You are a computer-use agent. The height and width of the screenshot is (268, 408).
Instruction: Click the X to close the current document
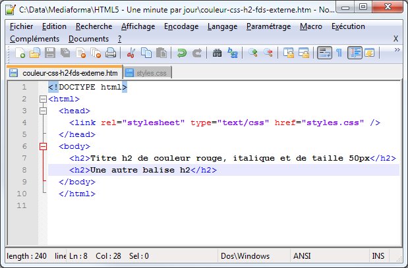[395, 39]
